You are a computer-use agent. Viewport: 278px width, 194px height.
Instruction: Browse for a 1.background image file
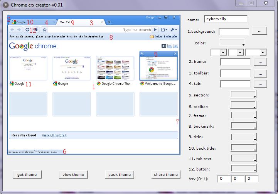click(259, 31)
